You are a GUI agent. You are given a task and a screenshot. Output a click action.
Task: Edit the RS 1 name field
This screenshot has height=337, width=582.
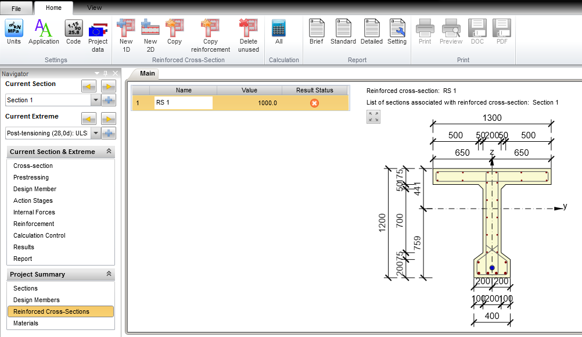[182, 103]
